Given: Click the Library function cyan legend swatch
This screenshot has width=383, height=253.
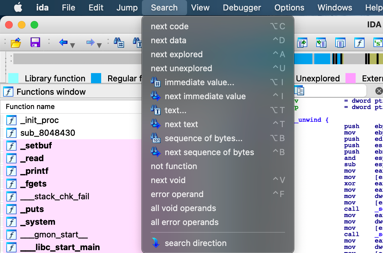Looking at the screenshot, I should coord(13,78).
